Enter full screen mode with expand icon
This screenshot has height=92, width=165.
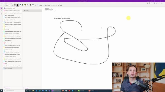(162, 3)
